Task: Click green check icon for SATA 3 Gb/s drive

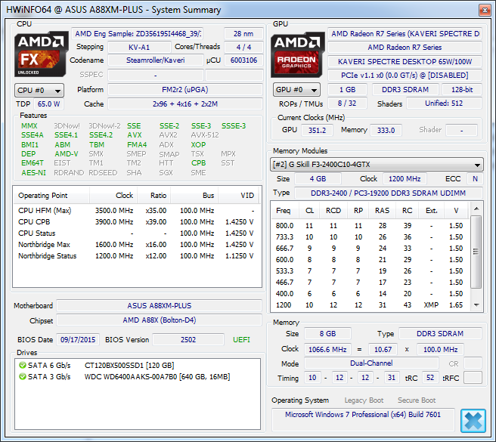Action: 22,376
